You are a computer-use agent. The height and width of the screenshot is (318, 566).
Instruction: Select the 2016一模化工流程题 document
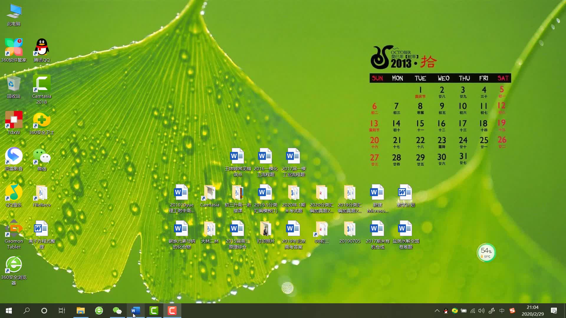(x=266, y=162)
